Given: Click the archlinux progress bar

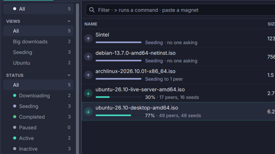Looking at the screenshot, I should coord(118,79).
